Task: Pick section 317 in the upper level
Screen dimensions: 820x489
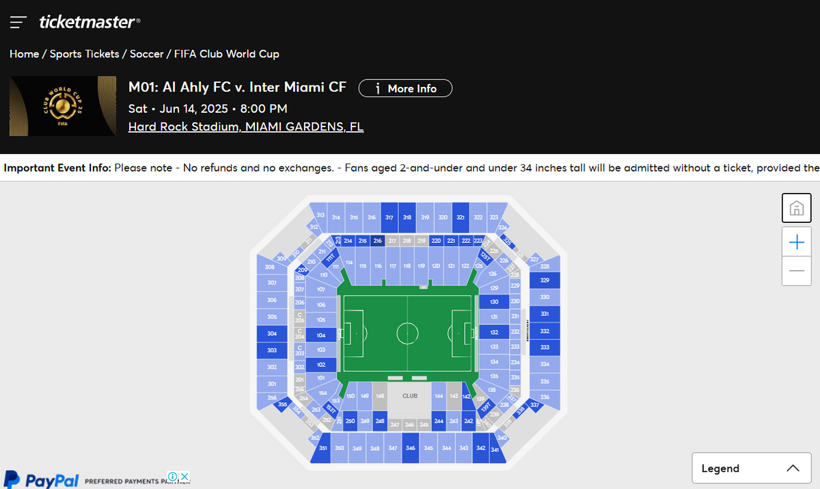Action: [389, 217]
